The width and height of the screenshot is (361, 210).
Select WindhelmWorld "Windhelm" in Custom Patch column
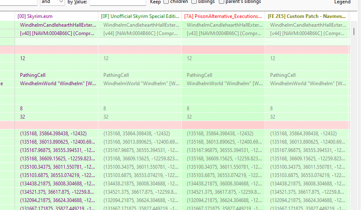307,83
